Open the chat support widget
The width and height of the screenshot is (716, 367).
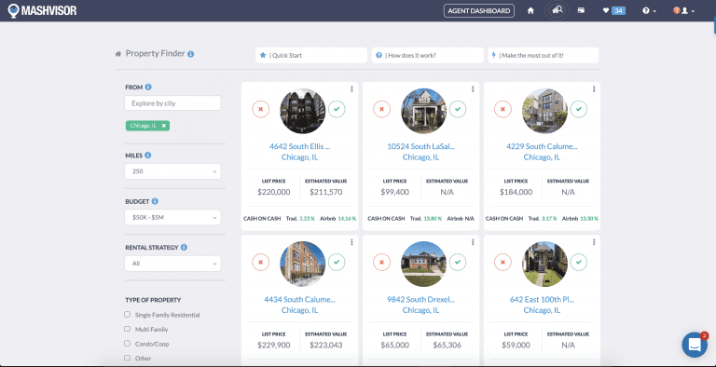coord(695,345)
